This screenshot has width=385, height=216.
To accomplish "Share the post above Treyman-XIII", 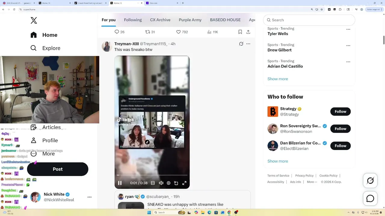I will 248,32.
